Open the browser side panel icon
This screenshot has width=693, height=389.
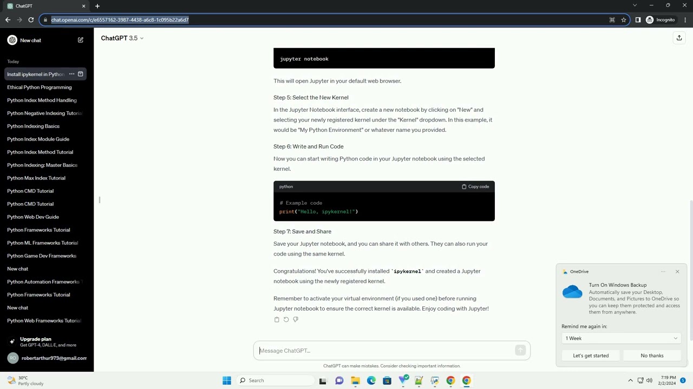(x=638, y=20)
